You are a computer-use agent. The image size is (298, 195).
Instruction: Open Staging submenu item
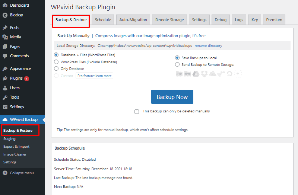click(10, 139)
